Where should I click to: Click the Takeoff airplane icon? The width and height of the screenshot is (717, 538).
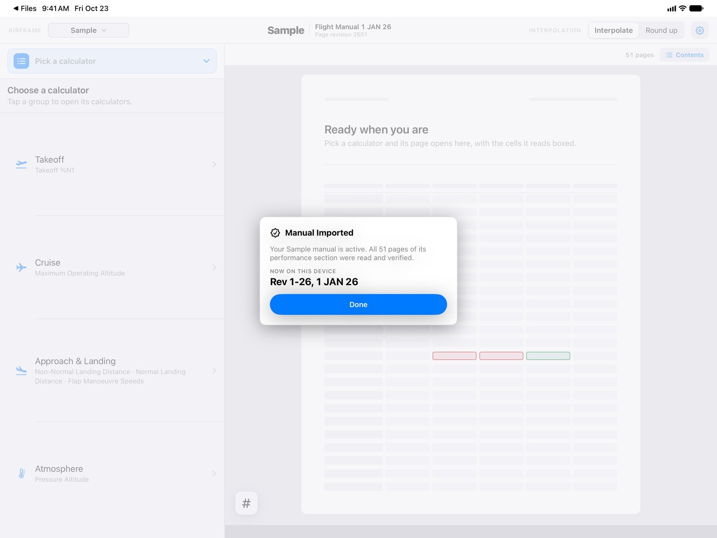coord(21,164)
